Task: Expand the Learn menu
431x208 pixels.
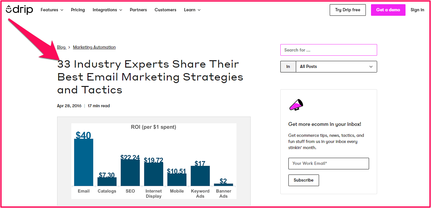Action: click(192, 10)
